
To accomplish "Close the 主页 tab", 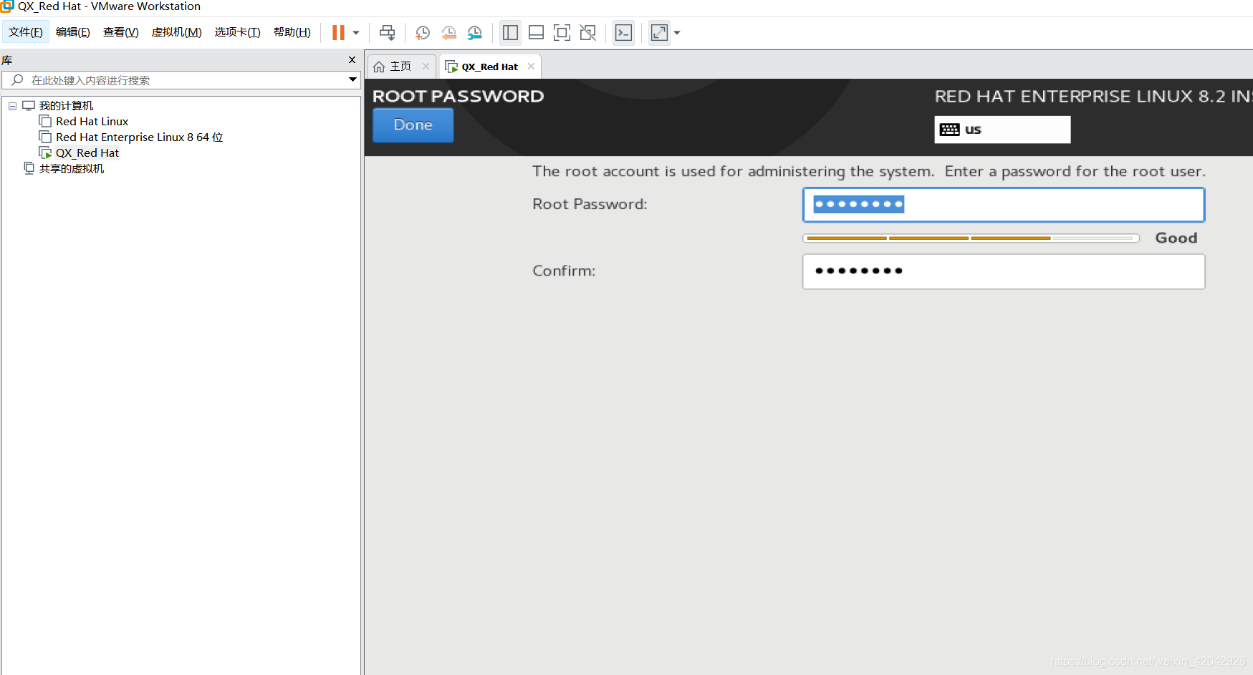I will tap(426, 66).
